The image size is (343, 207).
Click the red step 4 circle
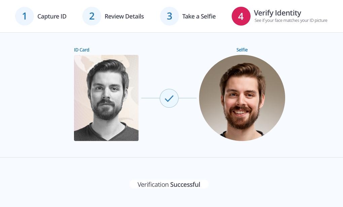click(x=241, y=16)
